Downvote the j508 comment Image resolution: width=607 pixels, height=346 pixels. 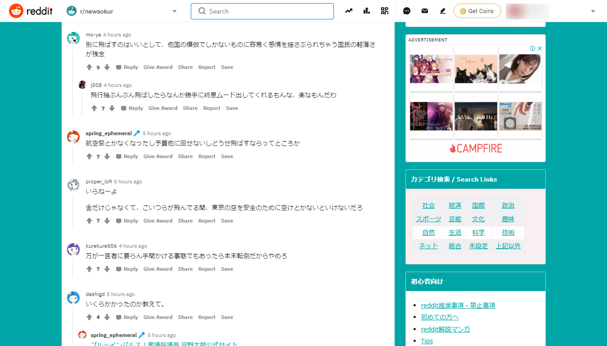[112, 108]
